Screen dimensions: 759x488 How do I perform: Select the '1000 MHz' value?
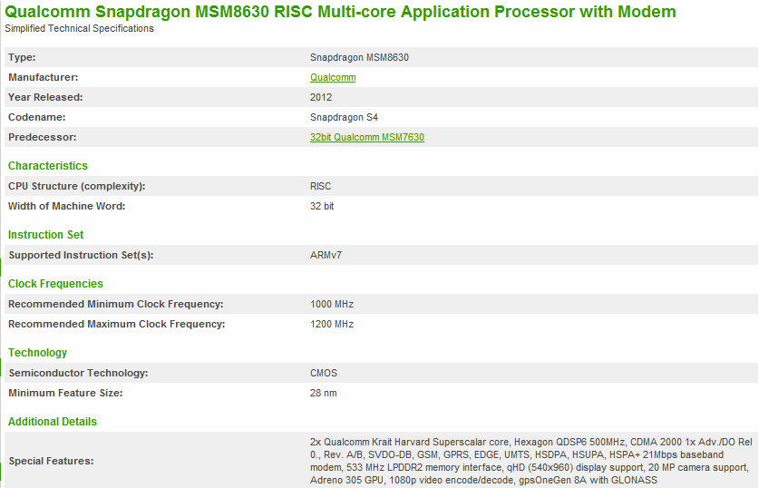(x=332, y=304)
